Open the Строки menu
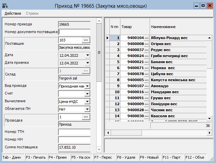This screenshot has height=163, width=216. click(x=32, y=13)
